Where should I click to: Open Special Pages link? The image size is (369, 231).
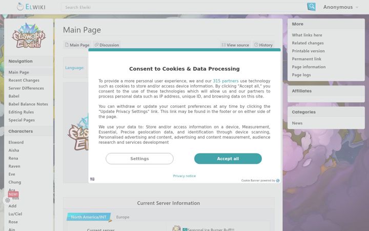coord(22,120)
